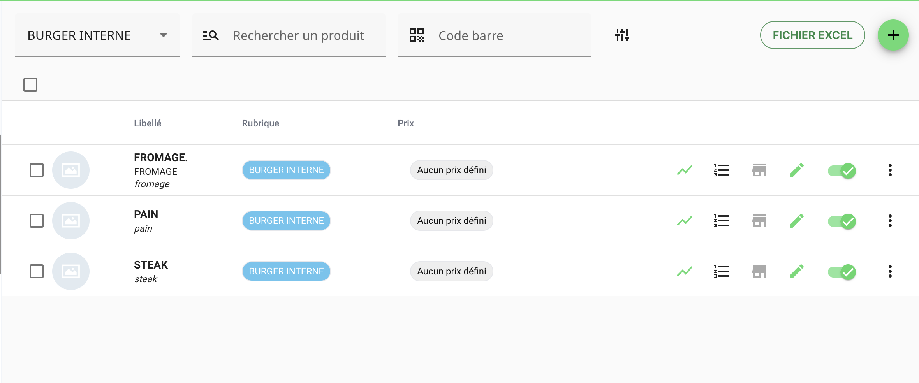Click the STEAK product image thumbnail
Image resolution: width=919 pixels, height=383 pixels.
coord(71,271)
